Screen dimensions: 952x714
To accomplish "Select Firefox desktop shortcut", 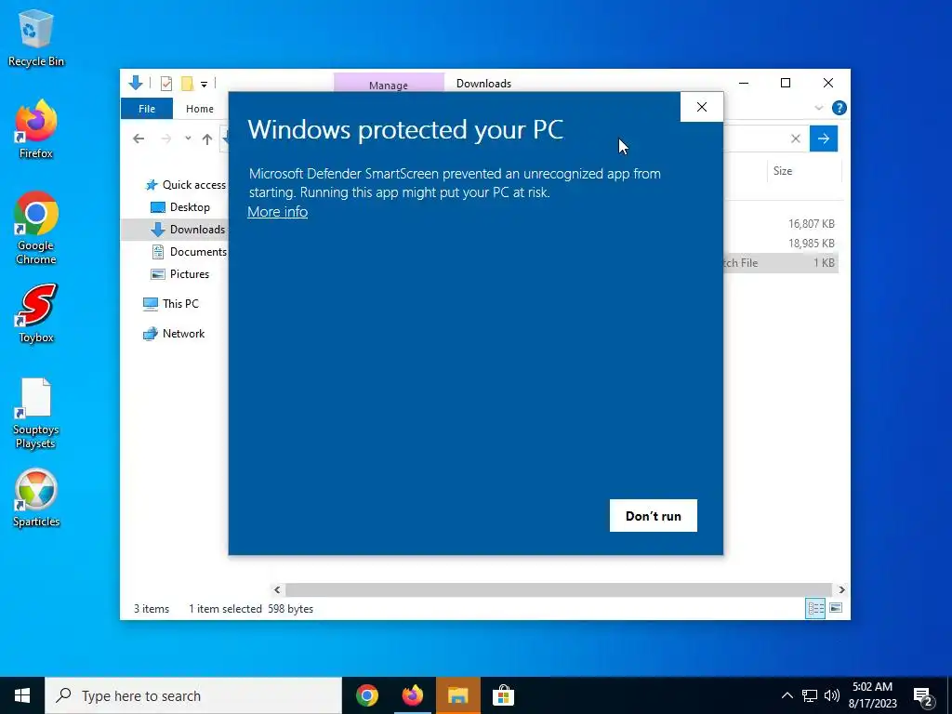I will 36,129.
